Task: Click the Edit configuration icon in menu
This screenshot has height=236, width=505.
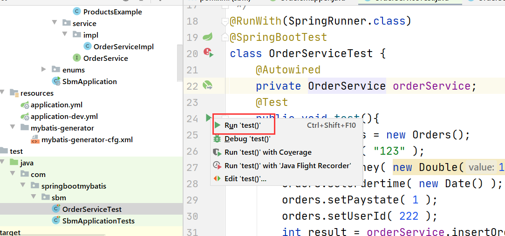Action: (218, 179)
